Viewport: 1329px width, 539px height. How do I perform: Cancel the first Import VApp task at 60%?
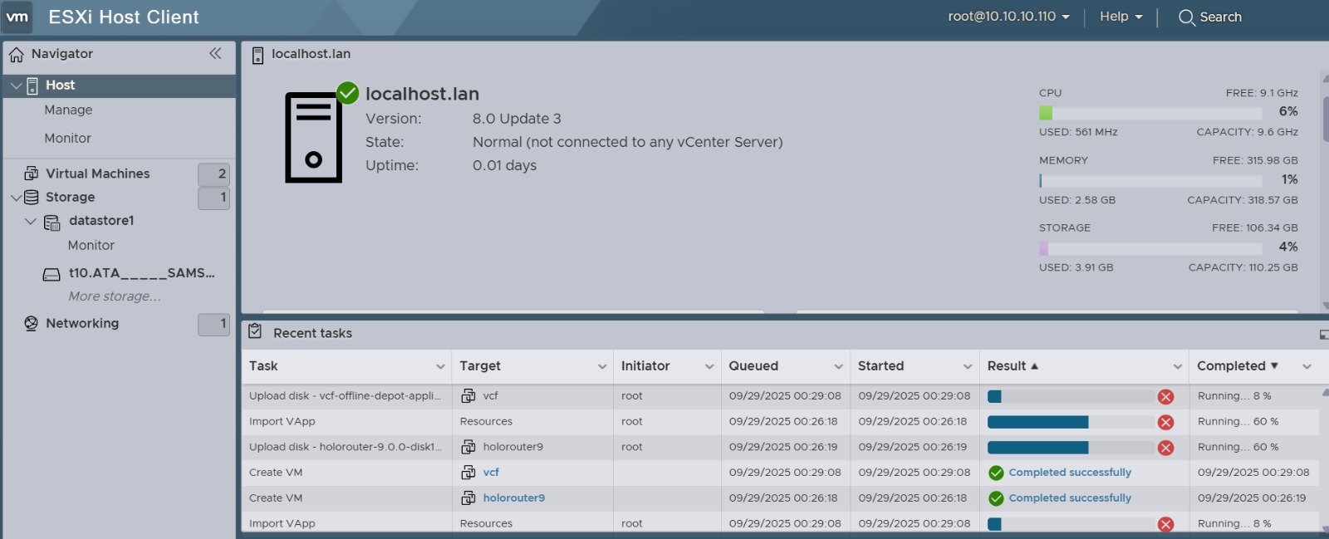click(x=1165, y=423)
